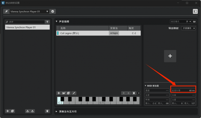Screen dimensions: 201x118
Task: Click the 最大 127 velocity value
Action: [x=189, y=103]
